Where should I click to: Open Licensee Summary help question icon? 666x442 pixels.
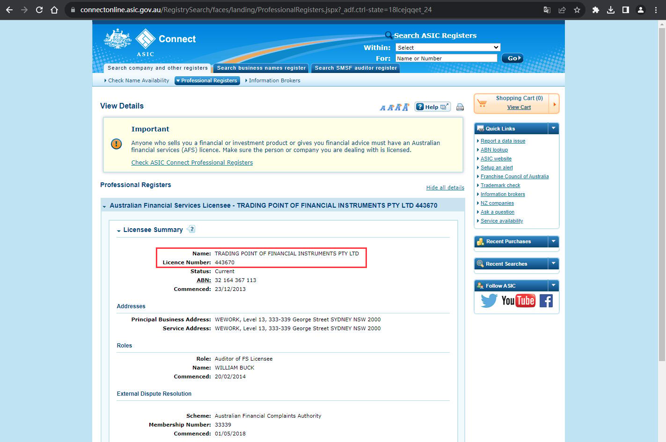pyautogui.click(x=191, y=229)
